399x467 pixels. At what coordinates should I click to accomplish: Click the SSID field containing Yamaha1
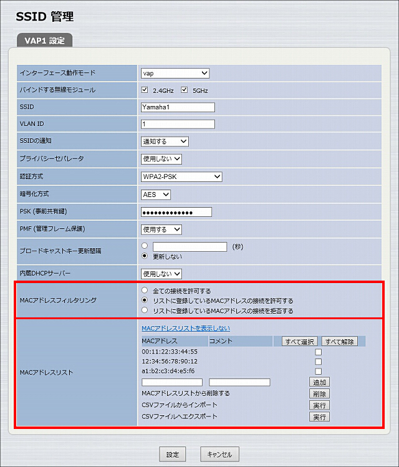point(178,107)
